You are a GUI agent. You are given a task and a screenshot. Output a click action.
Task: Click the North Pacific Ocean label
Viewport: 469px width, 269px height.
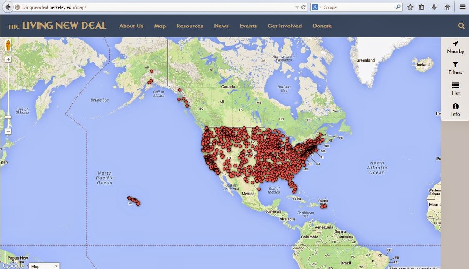105,178
